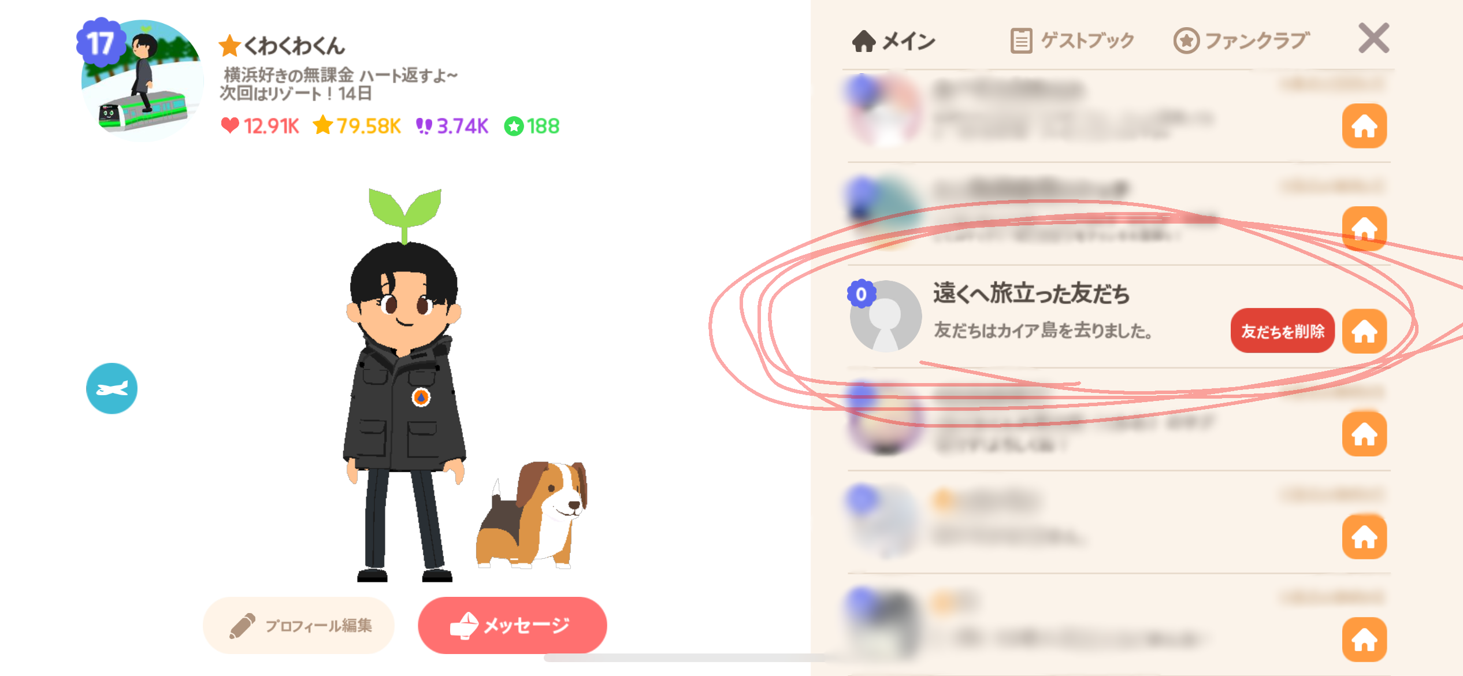
Task: Visit home of second friend in list
Action: [1364, 229]
